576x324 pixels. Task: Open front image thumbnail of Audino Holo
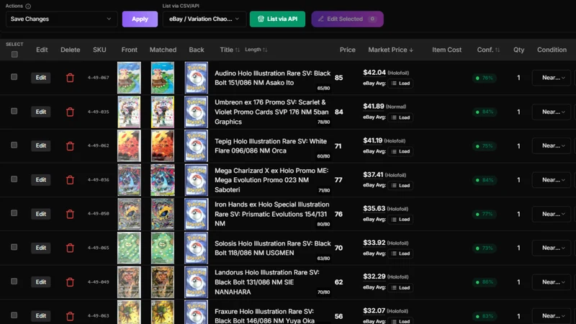click(129, 78)
